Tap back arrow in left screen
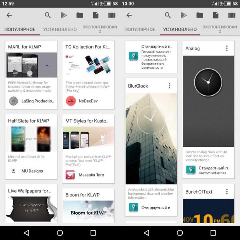 pyautogui.click(x=9, y=15)
